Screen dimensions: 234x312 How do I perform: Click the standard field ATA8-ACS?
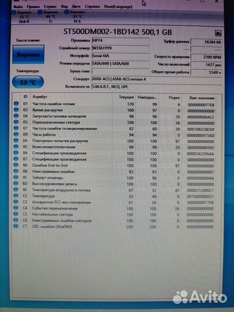tap(157, 79)
